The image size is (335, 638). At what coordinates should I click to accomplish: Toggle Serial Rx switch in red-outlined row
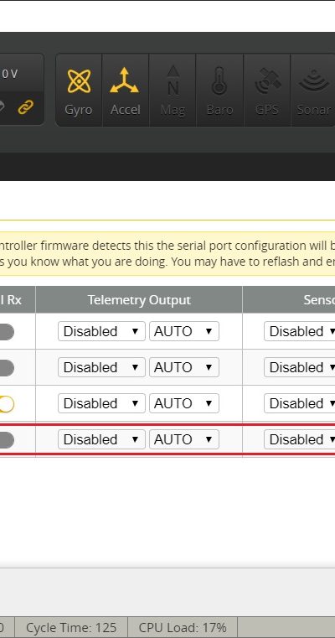(6, 440)
